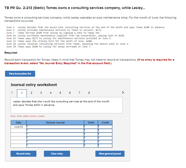Click the June 7 transaction line
Image resolution: width=186 pixels, height=168 pixels.
coord(53,33)
